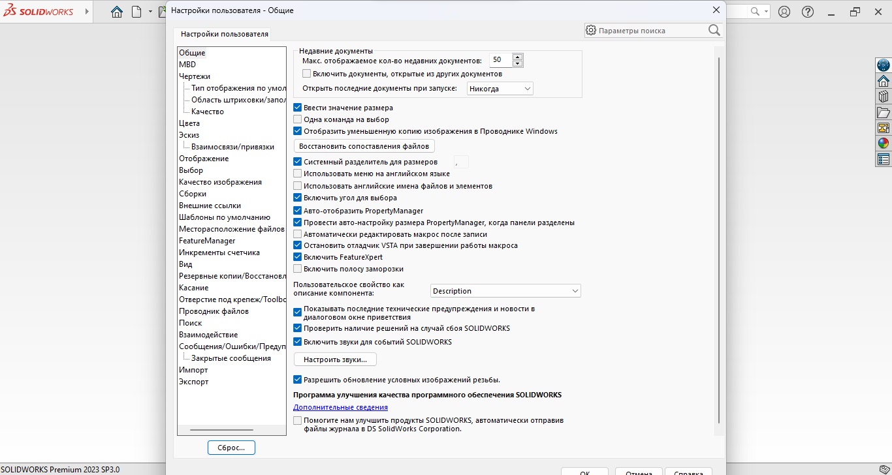
Task: Uncheck 'Включить FeatureXpert' option
Action: [298, 257]
